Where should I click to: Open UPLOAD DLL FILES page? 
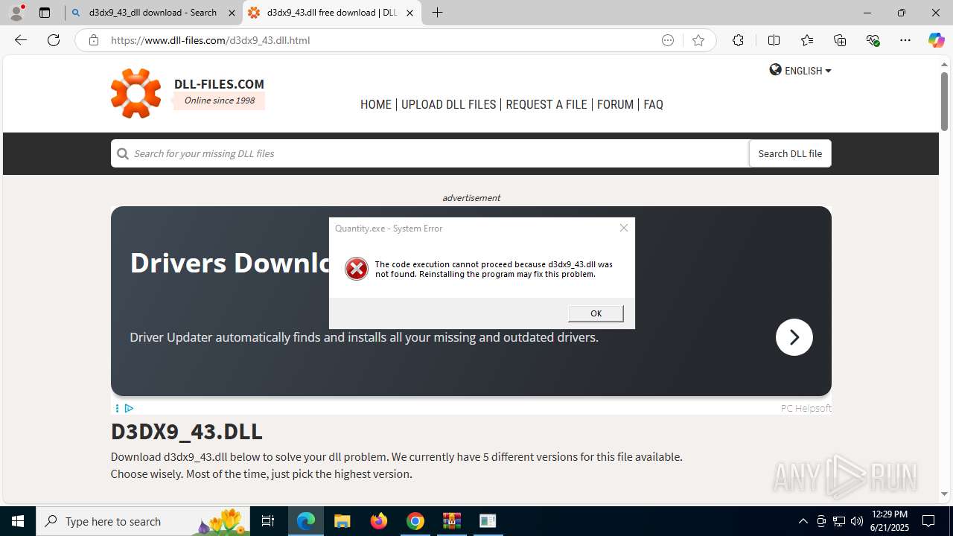pos(448,104)
